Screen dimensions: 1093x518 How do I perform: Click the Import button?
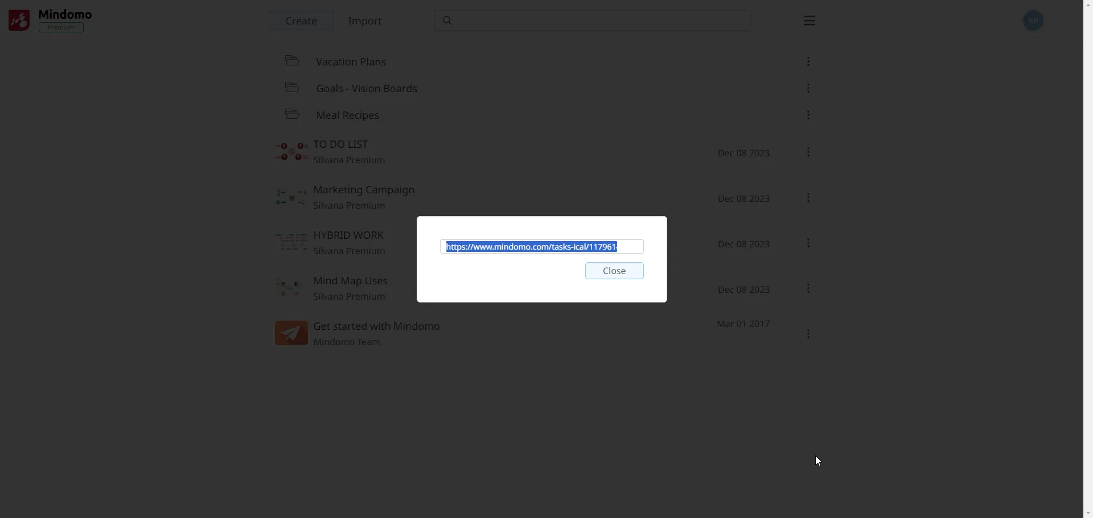click(365, 21)
